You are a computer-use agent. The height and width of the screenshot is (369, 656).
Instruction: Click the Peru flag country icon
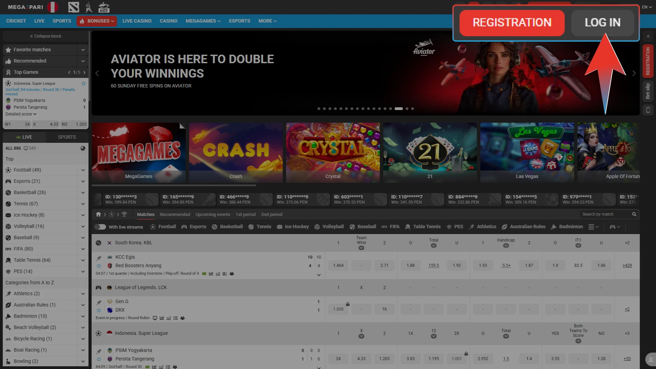tap(53, 7)
